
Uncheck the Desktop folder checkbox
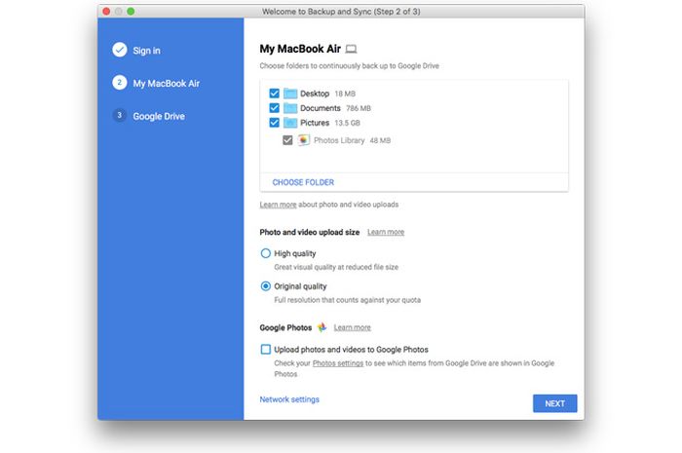(274, 94)
